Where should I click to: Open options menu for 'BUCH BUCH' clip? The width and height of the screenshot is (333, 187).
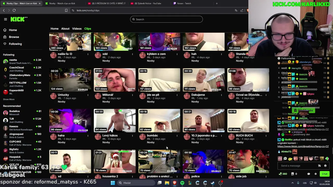click(266, 136)
